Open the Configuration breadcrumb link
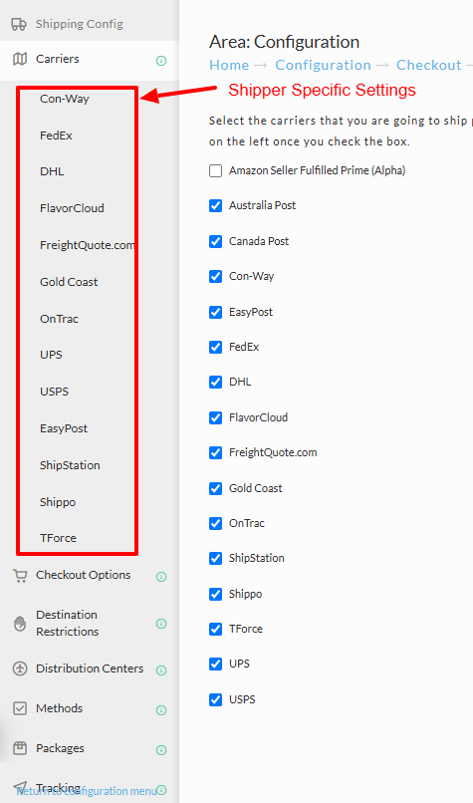Viewport: 473px width, 803px height. point(323,65)
